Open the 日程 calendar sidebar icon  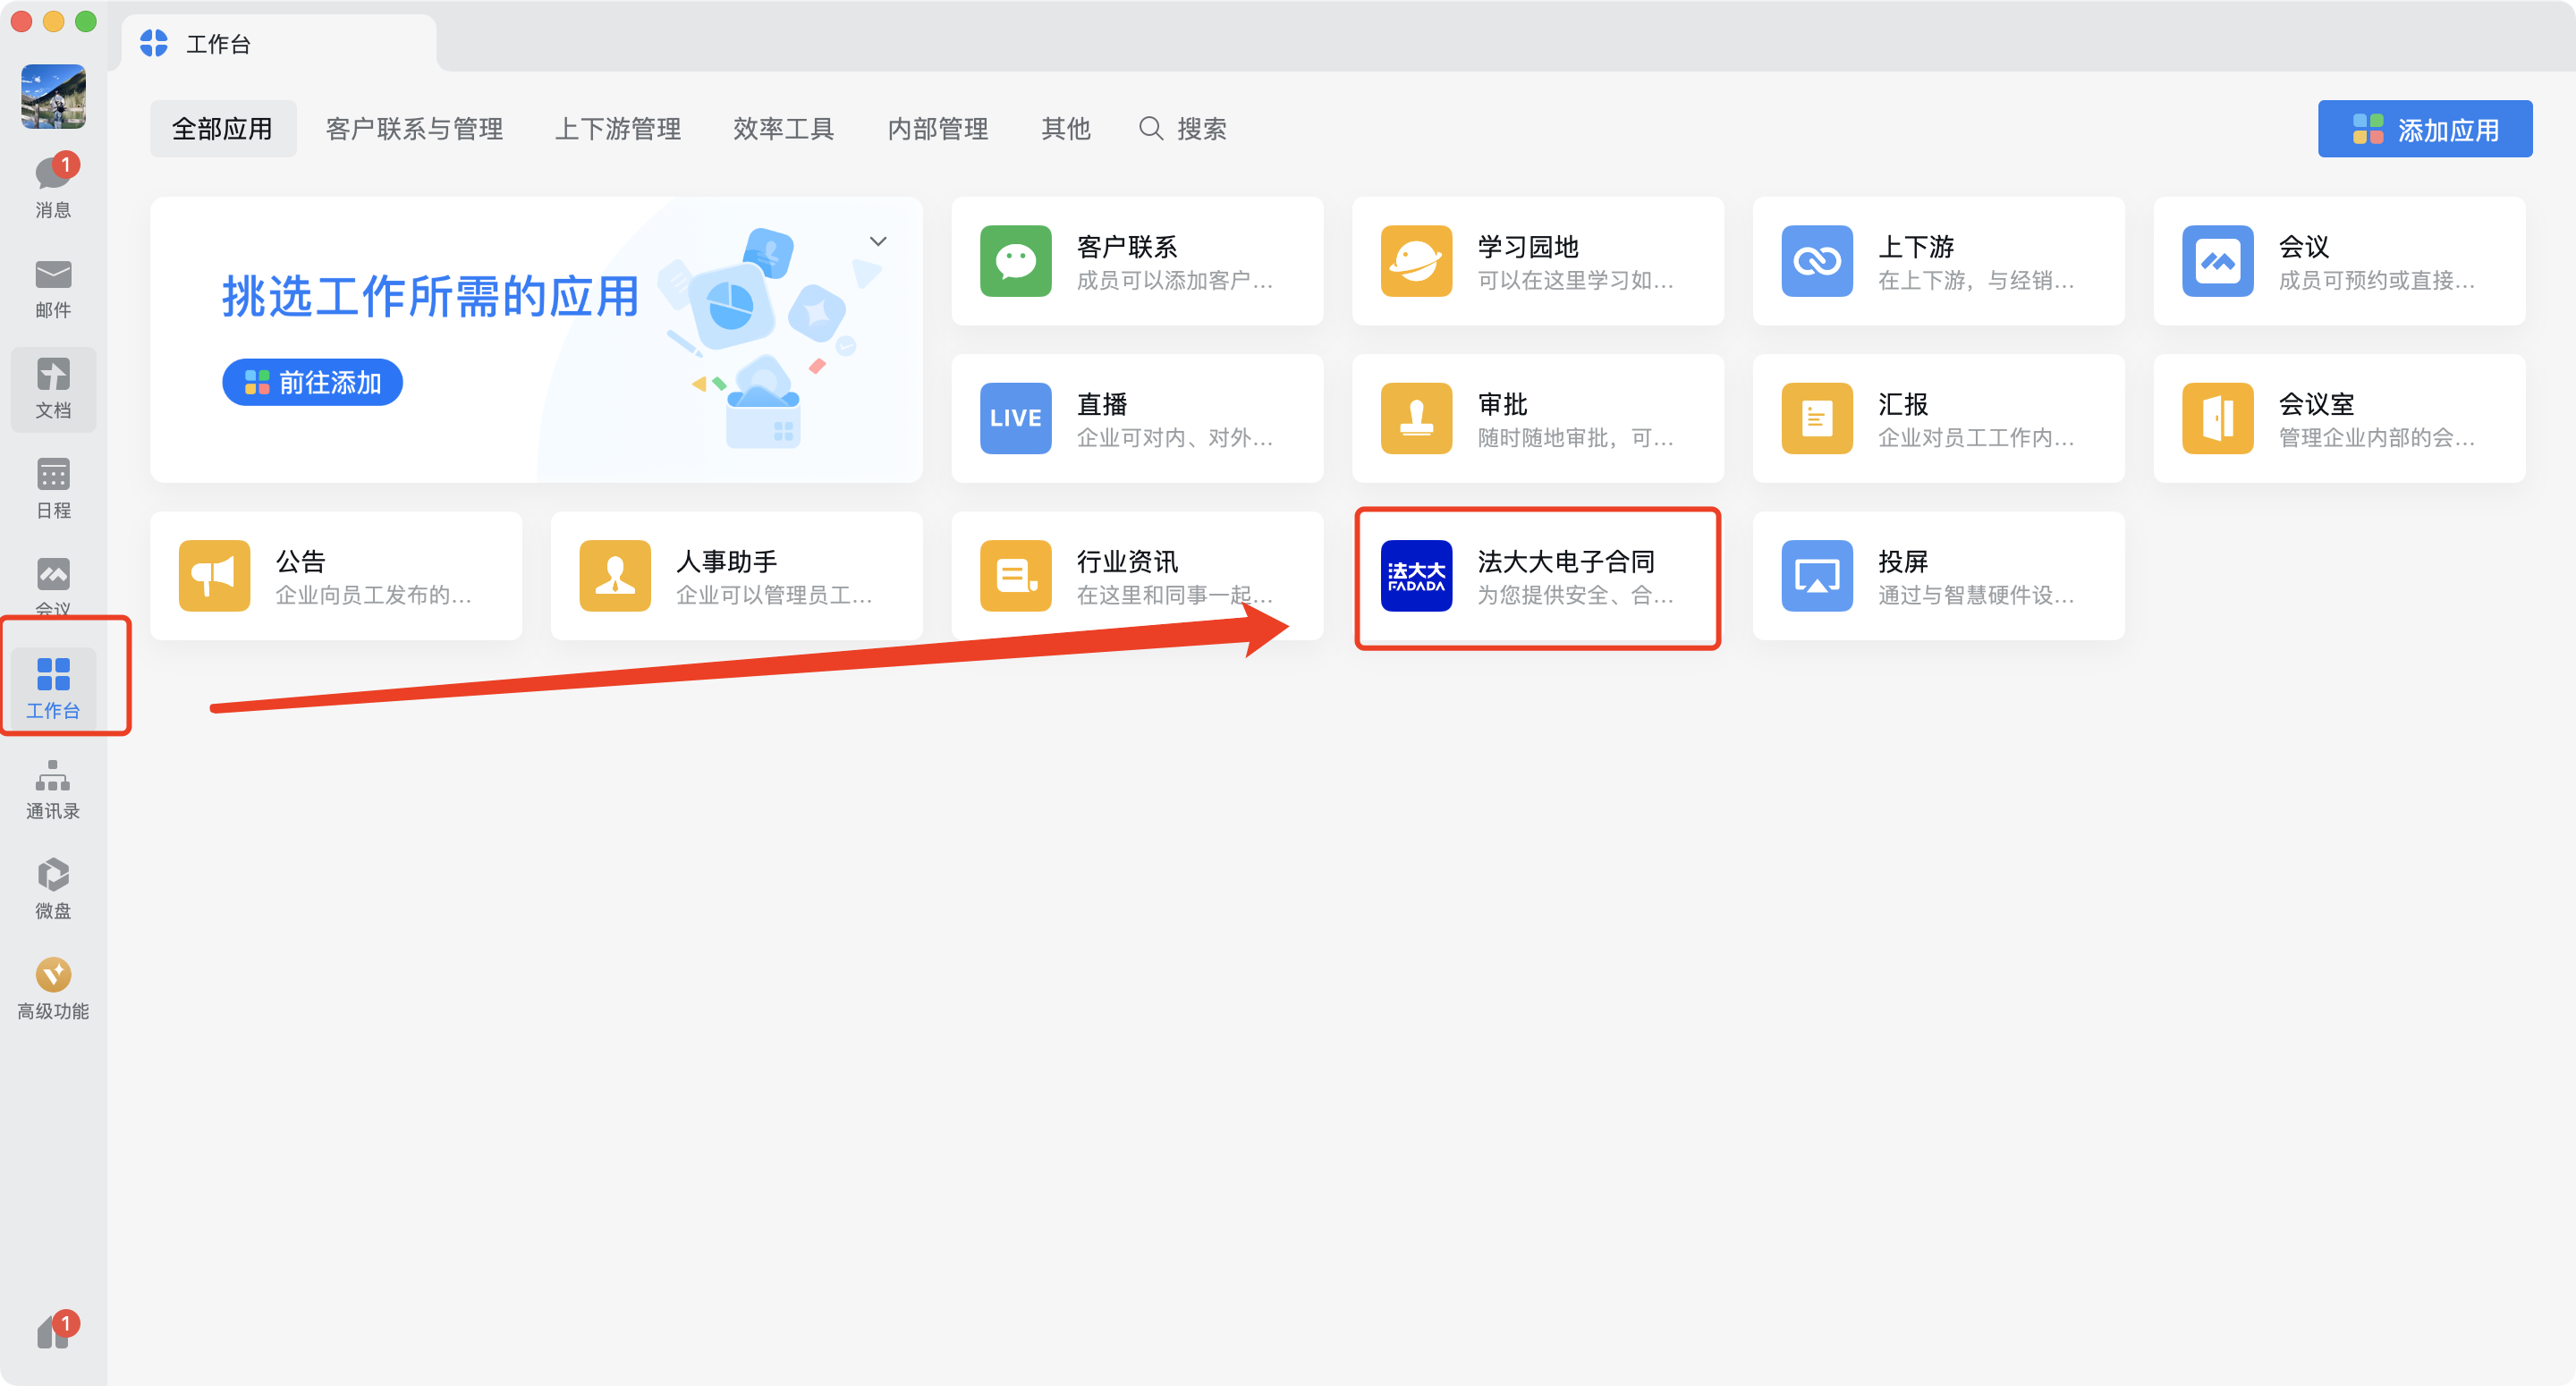[x=53, y=488]
